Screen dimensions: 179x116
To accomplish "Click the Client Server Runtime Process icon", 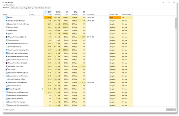I will tap(7, 82).
